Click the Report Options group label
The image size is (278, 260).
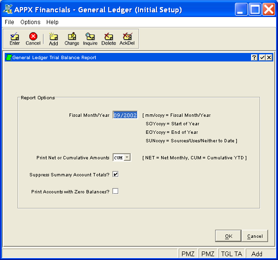click(38, 98)
